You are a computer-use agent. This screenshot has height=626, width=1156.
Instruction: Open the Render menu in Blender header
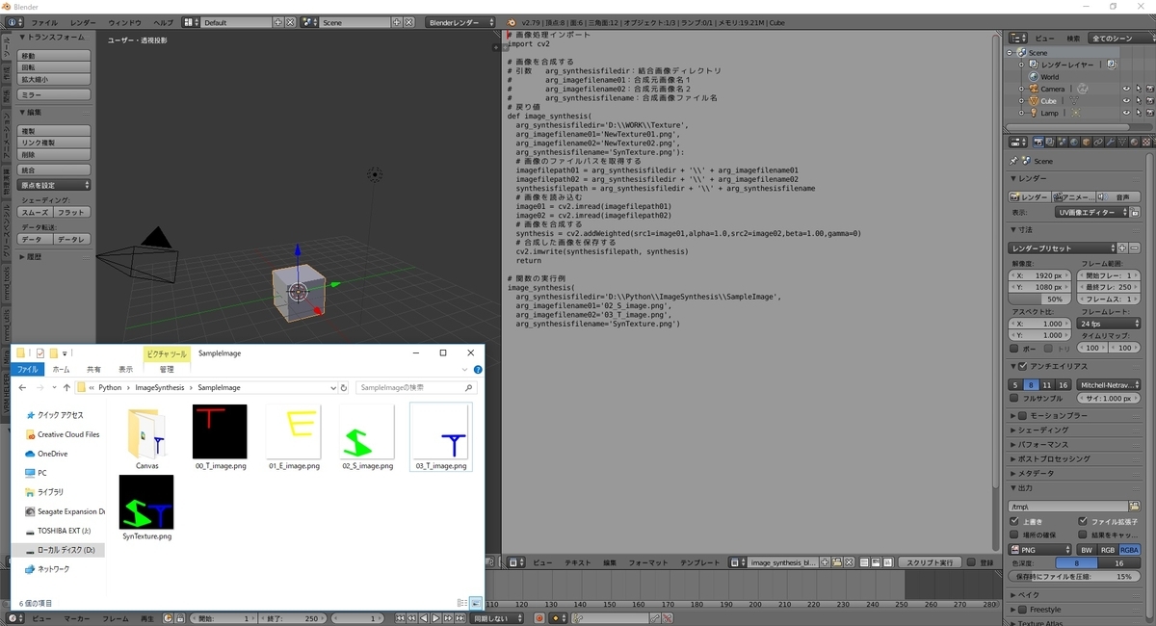[83, 22]
